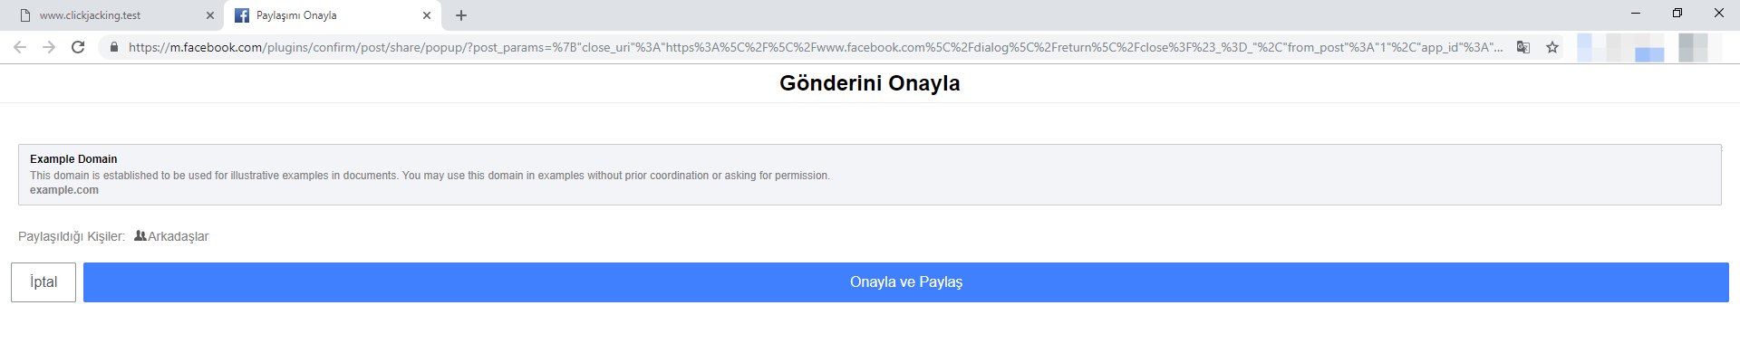1740x353 pixels.
Task: Click the browser back arrow
Action: click(x=20, y=47)
